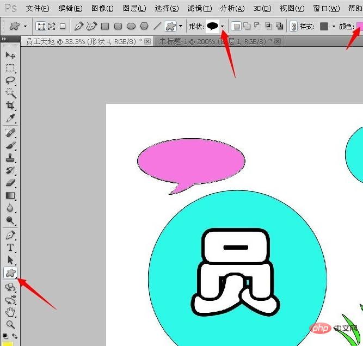This screenshot has width=363, height=346.
Task: Select the Lasso tool
Action: [10, 81]
